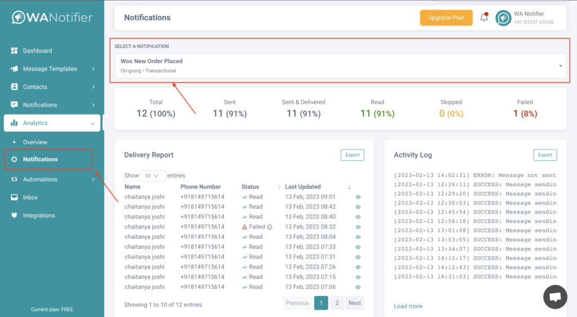This screenshot has height=317, width=577.
Task: Click eye icon for 13 Feb 07:33 row
Action: tap(358, 247)
